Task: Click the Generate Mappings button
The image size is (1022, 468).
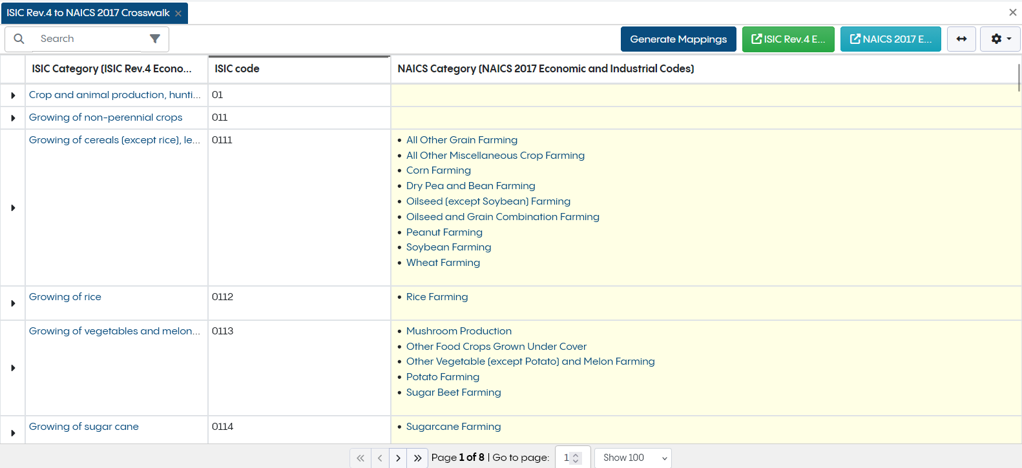Action: (678, 39)
